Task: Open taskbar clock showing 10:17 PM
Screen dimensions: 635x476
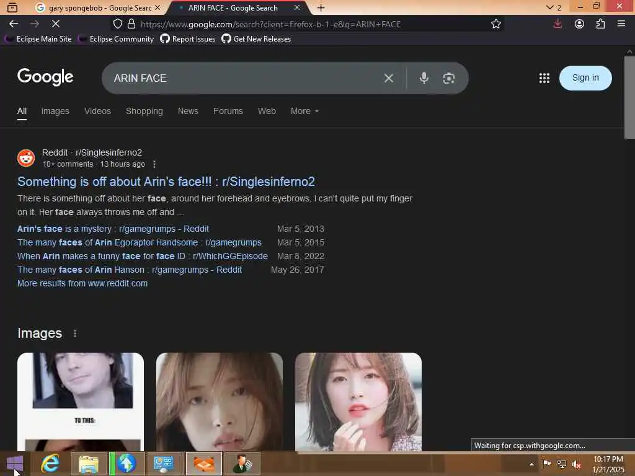Action: 608,464
